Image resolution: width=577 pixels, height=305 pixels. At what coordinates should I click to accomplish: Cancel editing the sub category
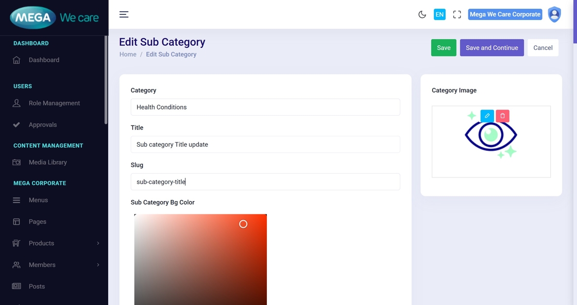542,48
